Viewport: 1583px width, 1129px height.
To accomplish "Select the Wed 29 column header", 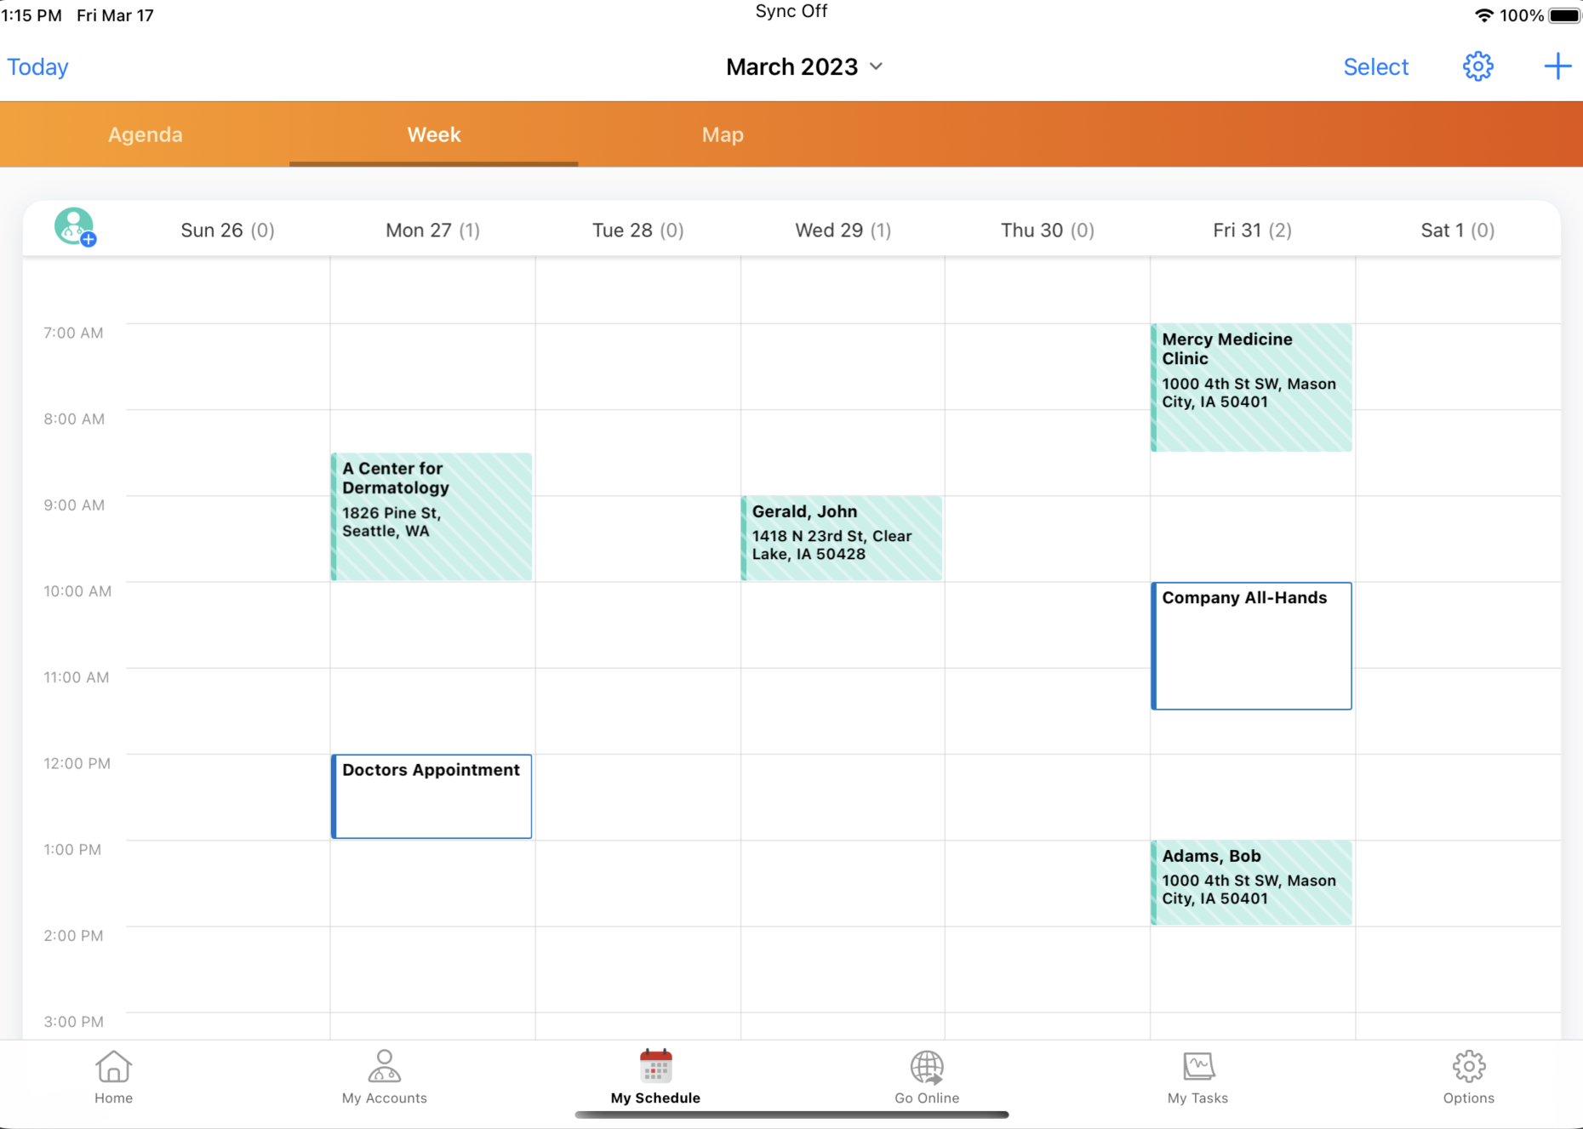I will (842, 230).
